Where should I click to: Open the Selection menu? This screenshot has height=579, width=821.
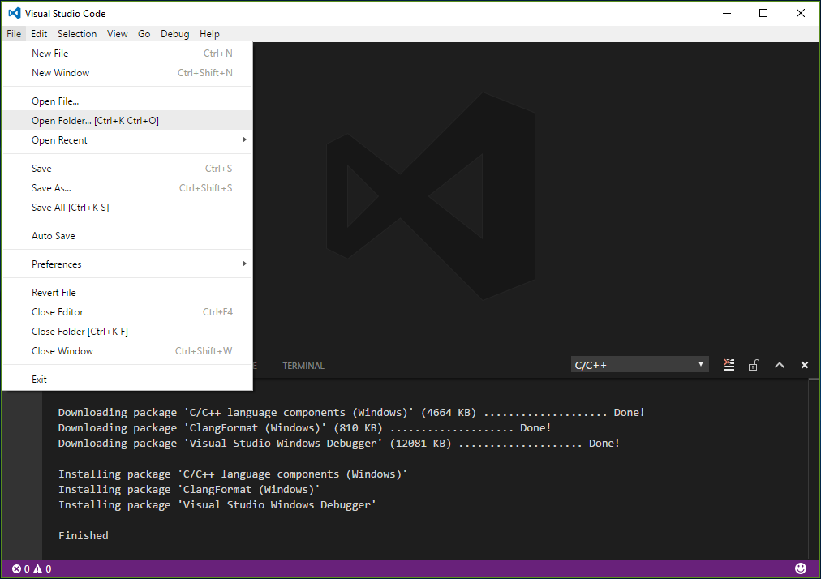77,34
